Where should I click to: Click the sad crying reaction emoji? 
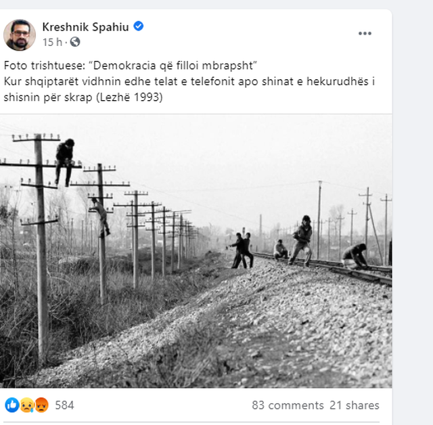pyautogui.click(x=27, y=405)
